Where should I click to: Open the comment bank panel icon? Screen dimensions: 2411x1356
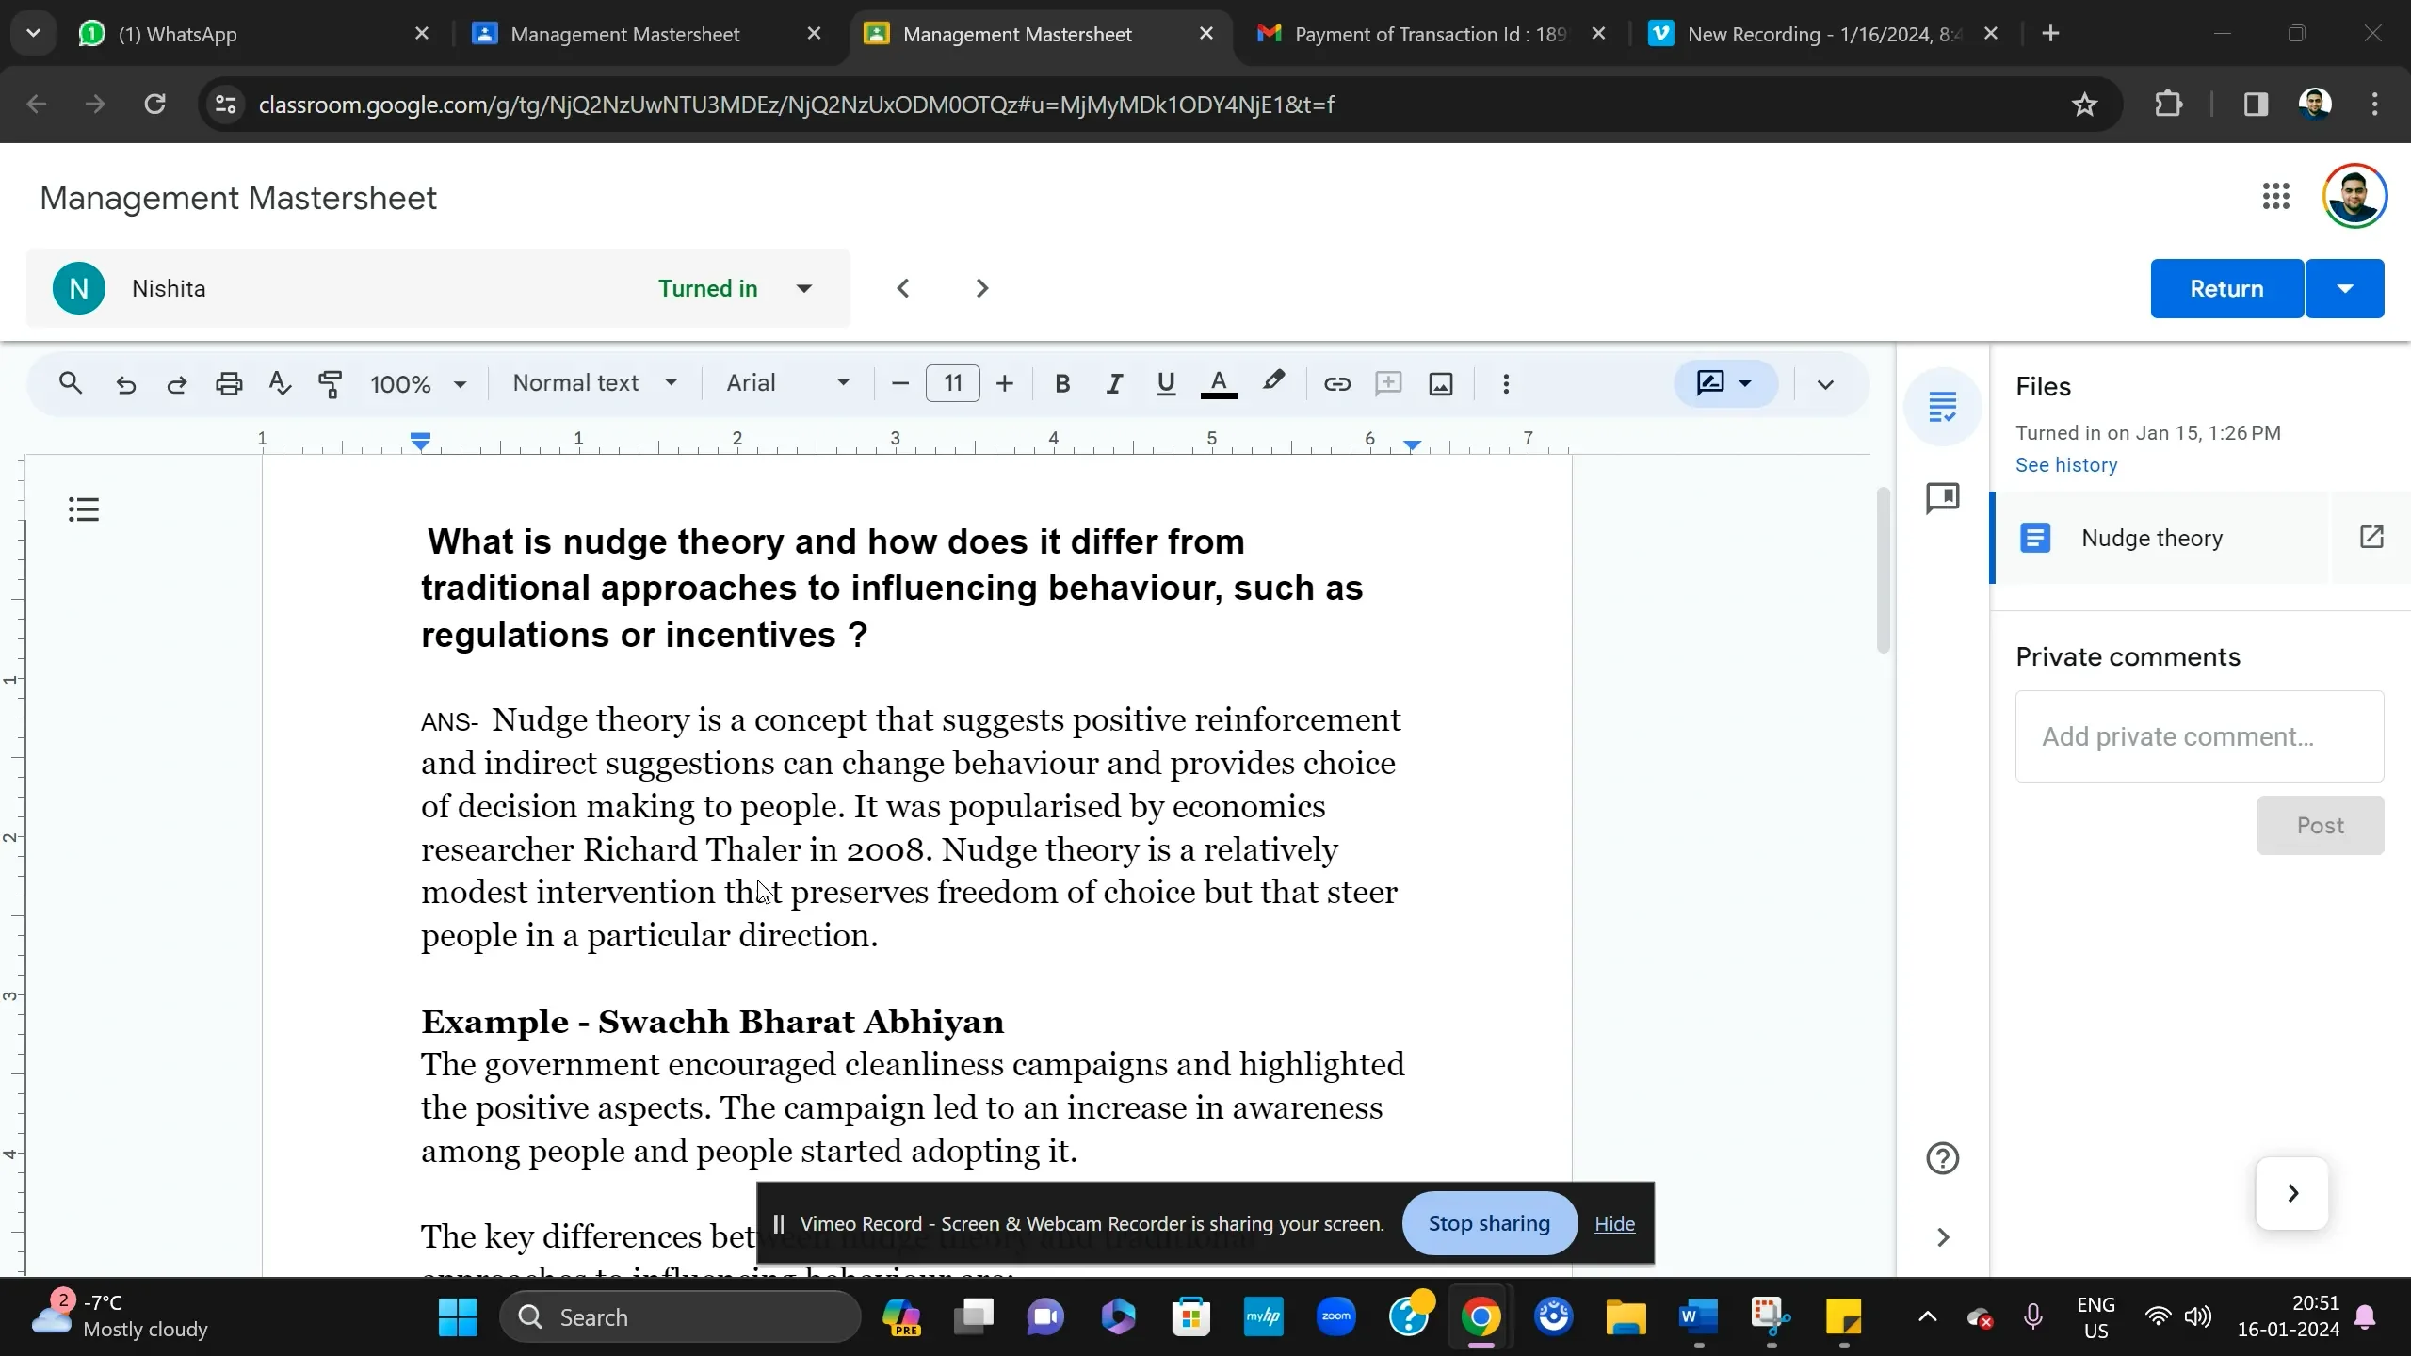coord(1942,498)
